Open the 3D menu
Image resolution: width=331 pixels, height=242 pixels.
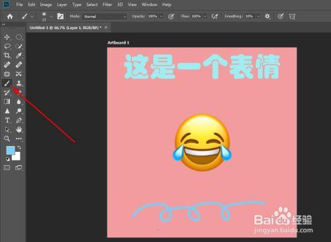pos(120,5)
